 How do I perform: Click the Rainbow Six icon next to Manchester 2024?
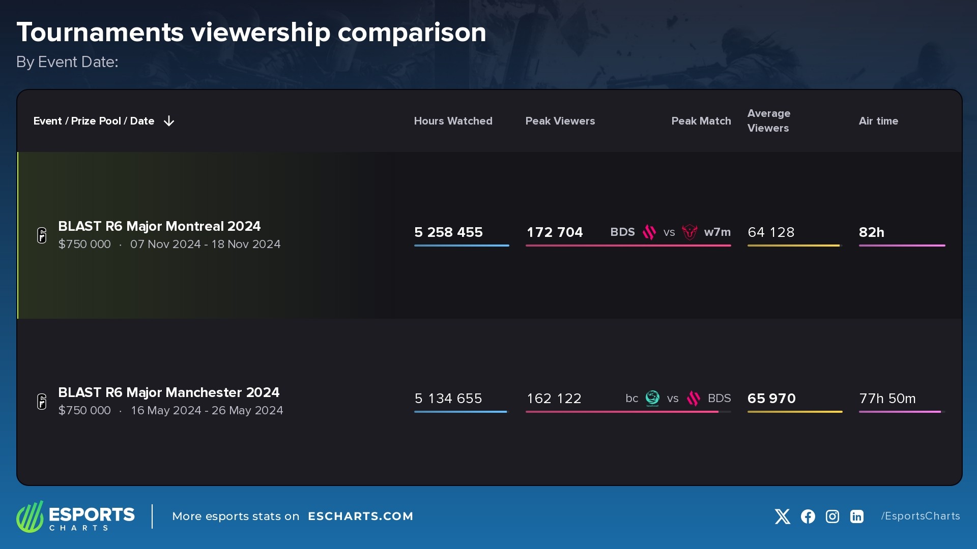pyautogui.click(x=42, y=402)
